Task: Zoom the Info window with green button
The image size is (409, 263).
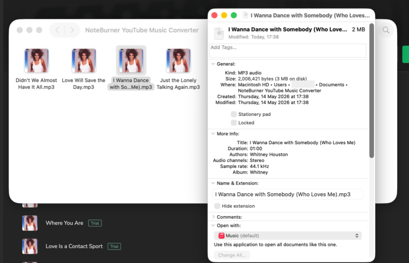Action: click(x=234, y=15)
